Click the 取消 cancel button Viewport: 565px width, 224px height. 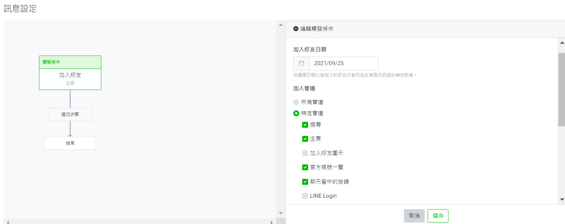[414, 215]
